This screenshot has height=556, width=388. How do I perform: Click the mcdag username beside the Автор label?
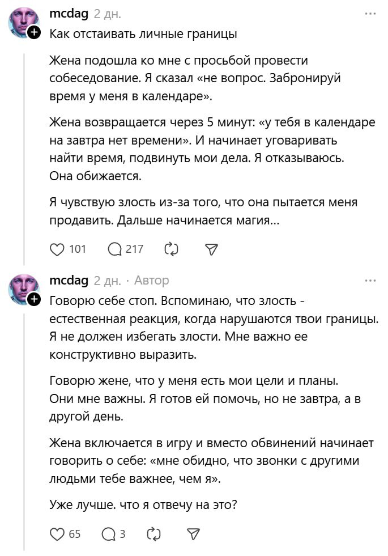tap(69, 281)
